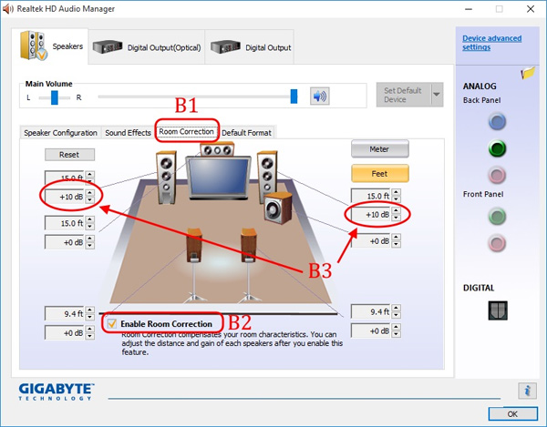Image resolution: width=547 pixels, height=427 pixels.
Task: Increase rear left 9.4 ft distance
Action: click(90, 310)
